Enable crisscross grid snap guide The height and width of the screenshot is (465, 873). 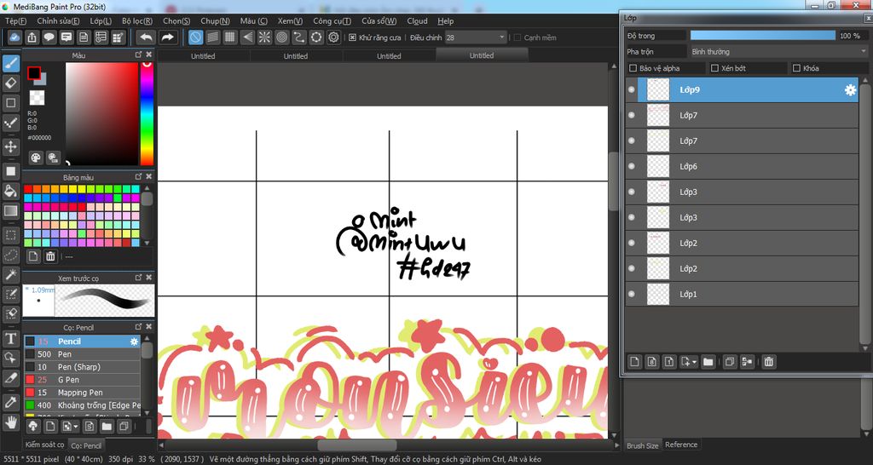click(230, 37)
